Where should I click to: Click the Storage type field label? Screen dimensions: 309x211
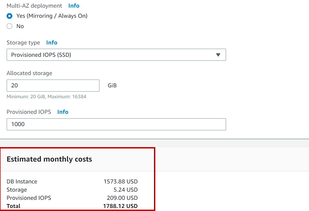pos(23,43)
